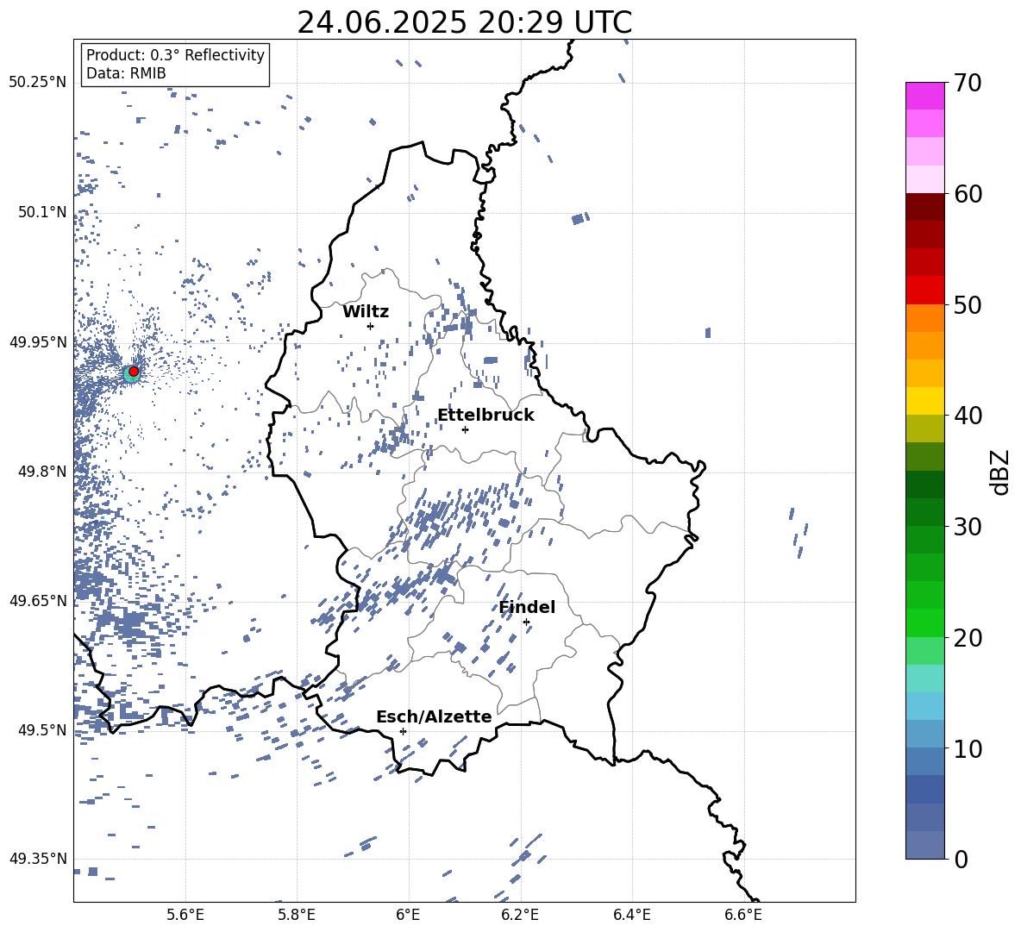Click the 49.35°N latitude label
The width and height of the screenshot is (1021, 932).
pos(38,859)
